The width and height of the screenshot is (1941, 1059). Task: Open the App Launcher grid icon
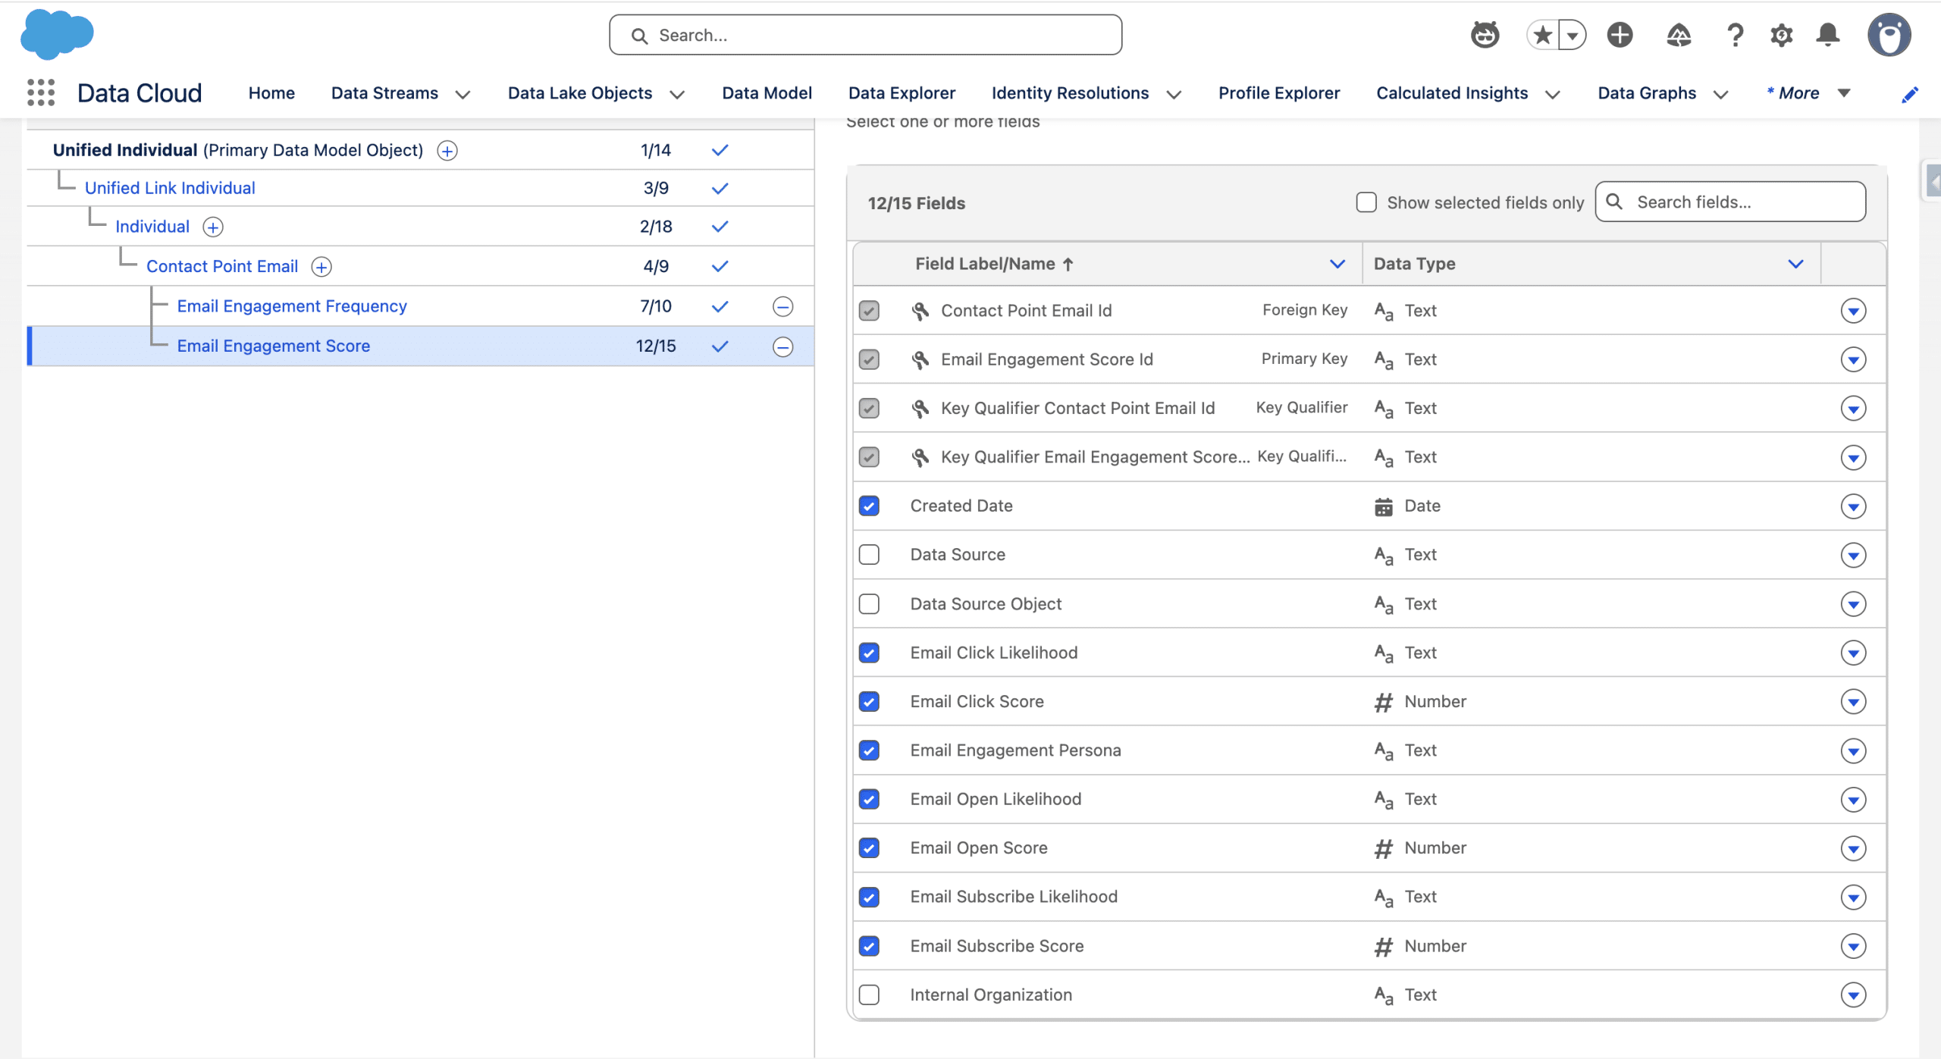click(41, 92)
